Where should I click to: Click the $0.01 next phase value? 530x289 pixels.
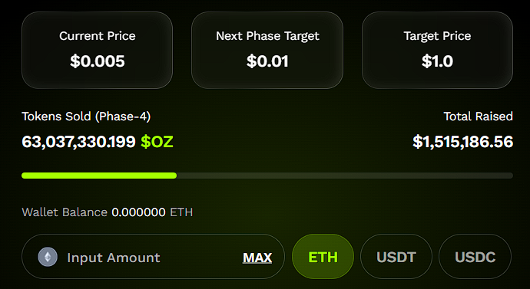coord(267,61)
